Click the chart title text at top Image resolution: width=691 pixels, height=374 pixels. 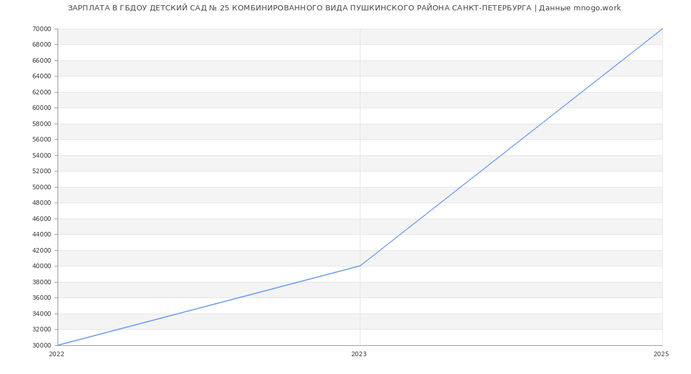point(344,8)
